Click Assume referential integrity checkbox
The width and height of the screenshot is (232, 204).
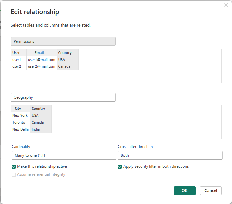(14, 174)
